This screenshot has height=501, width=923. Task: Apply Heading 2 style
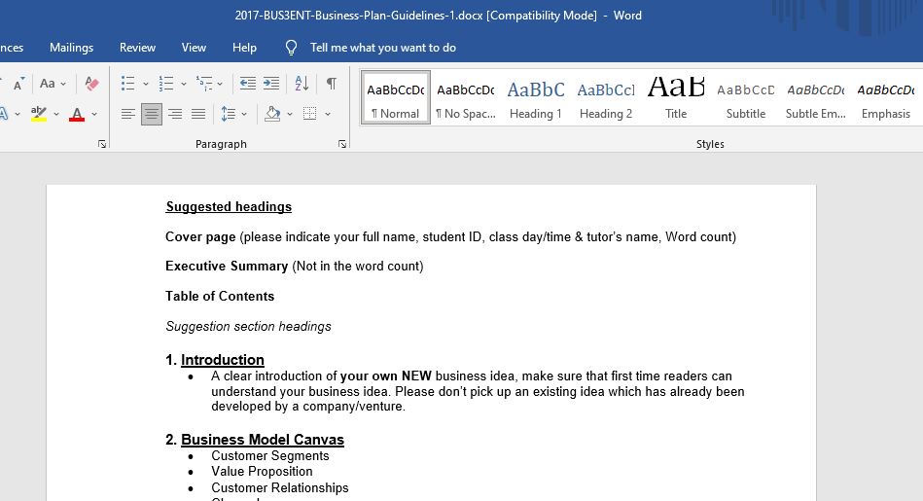point(606,97)
